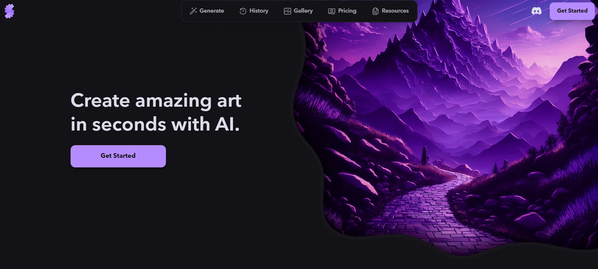Click the clock History icon
The image size is (598, 269).
243,11
